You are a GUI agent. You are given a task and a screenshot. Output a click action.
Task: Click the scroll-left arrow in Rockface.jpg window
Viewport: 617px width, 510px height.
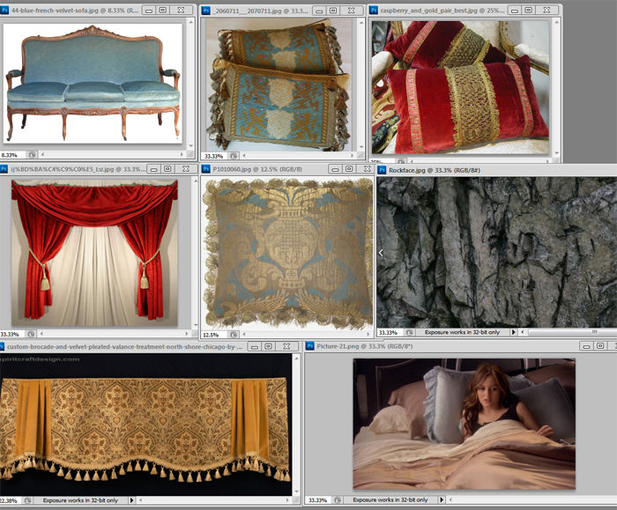point(522,332)
